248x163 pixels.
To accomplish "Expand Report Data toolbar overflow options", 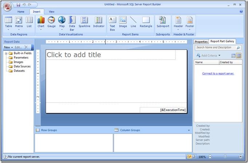I will pos(33,47).
